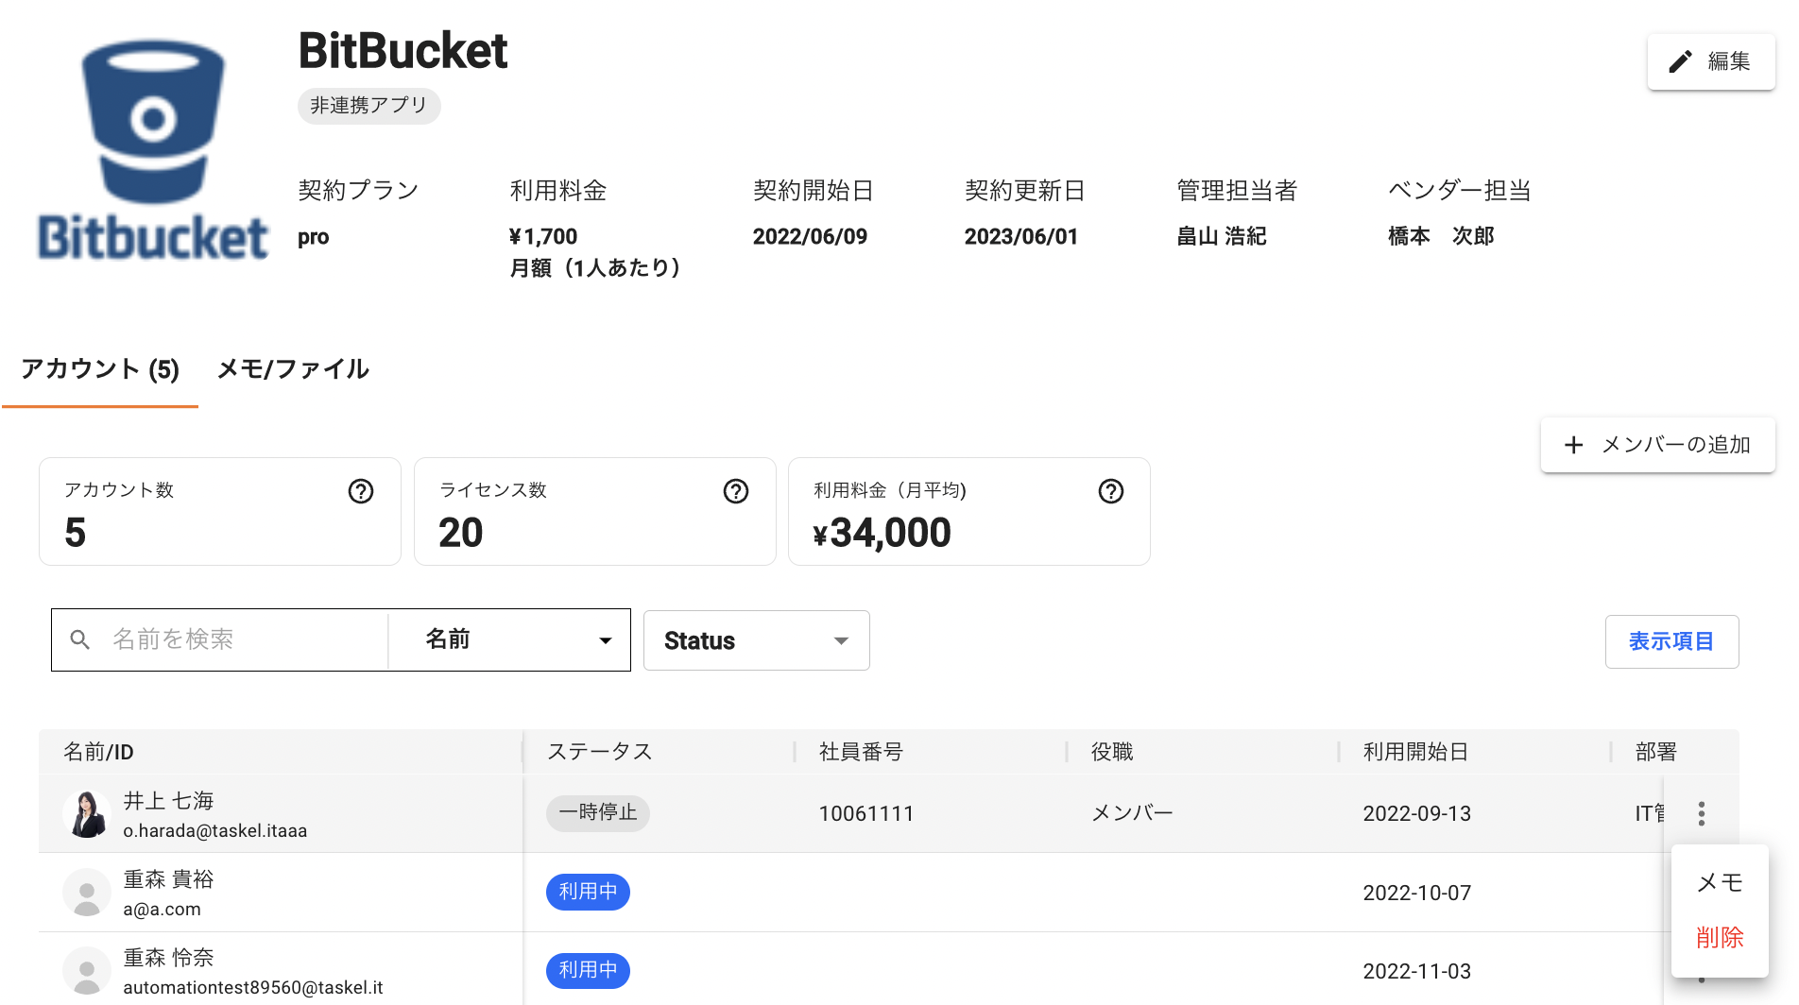Image resolution: width=1799 pixels, height=1005 pixels.
Task: Select the アカウント (5) tab
Action: click(100, 369)
